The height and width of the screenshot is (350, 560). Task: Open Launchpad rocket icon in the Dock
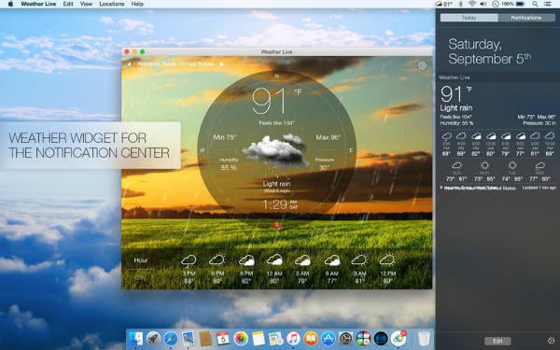[153, 338]
